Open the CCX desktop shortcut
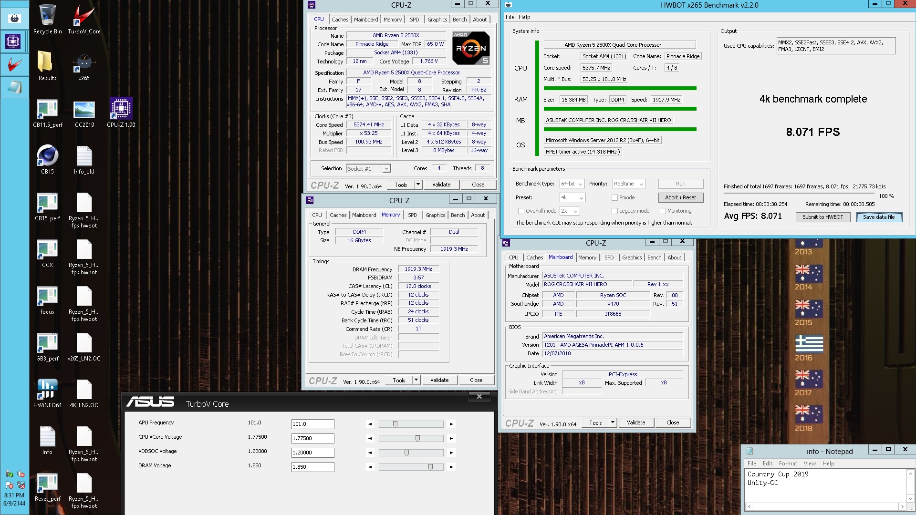 pos(47,253)
